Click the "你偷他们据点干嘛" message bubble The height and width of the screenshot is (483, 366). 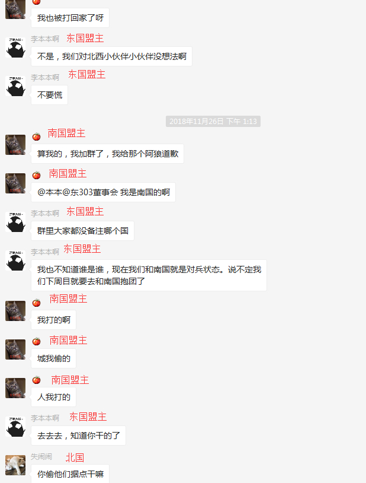click(x=70, y=474)
